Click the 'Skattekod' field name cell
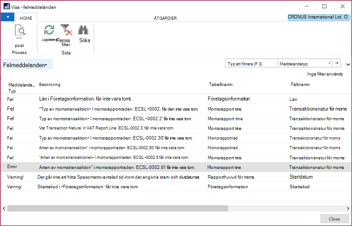This screenshot has height=226, width=352. pyautogui.click(x=300, y=187)
